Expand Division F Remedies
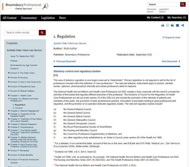Image resolution: width=190 pixels, height=167 pixels. [x=9, y=151]
